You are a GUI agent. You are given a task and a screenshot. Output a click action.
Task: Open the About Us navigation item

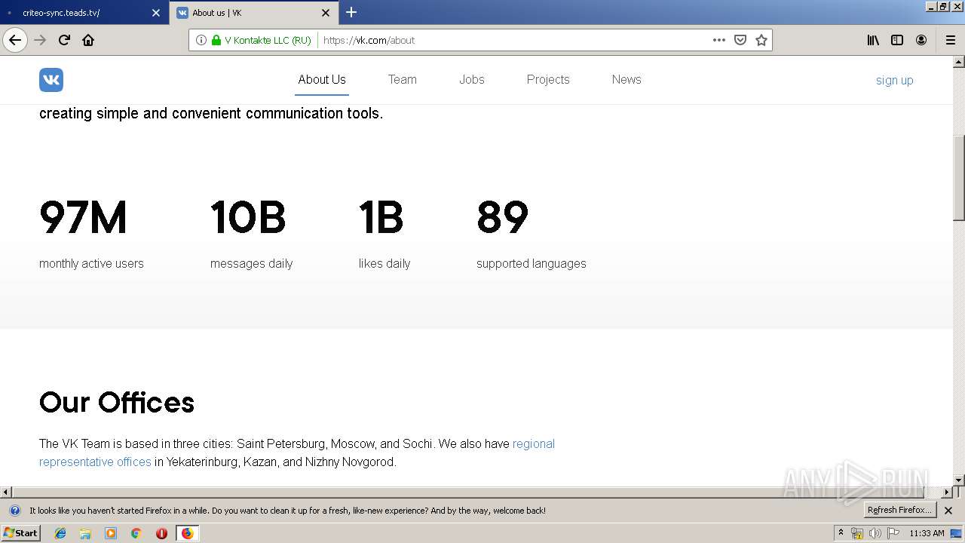pos(322,79)
